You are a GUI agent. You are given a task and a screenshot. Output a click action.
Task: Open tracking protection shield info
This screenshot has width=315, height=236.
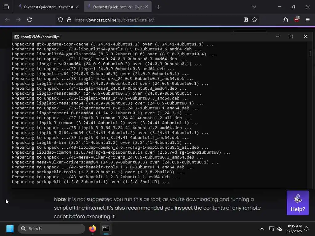[x=61, y=20]
